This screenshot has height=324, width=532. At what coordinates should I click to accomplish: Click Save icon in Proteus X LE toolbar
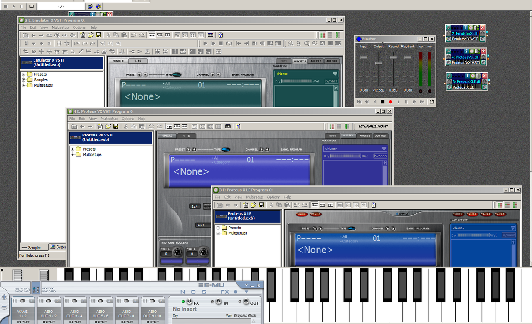click(x=261, y=205)
